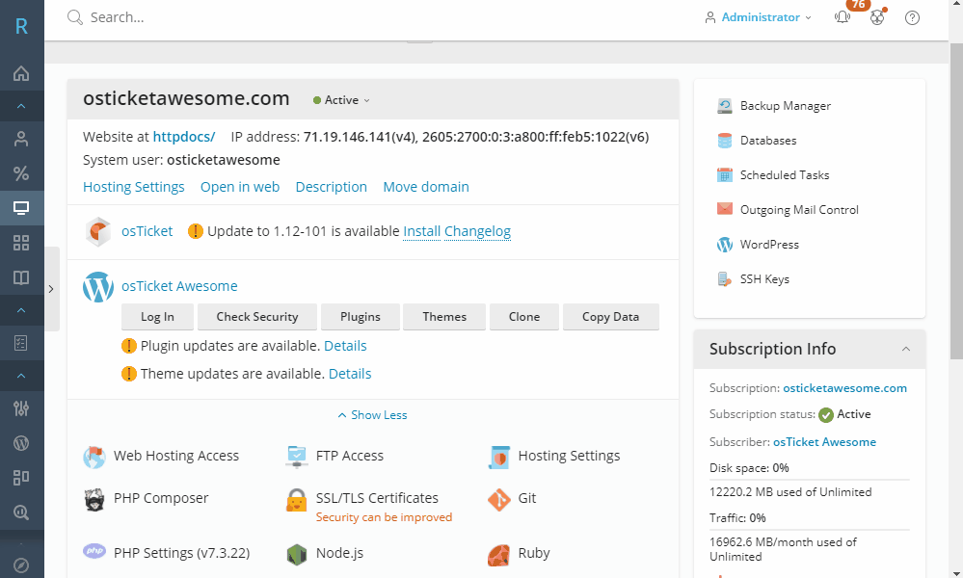Click Open in web link
Image resolution: width=963 pixels, height=578 pixels.
pos(240,187)
